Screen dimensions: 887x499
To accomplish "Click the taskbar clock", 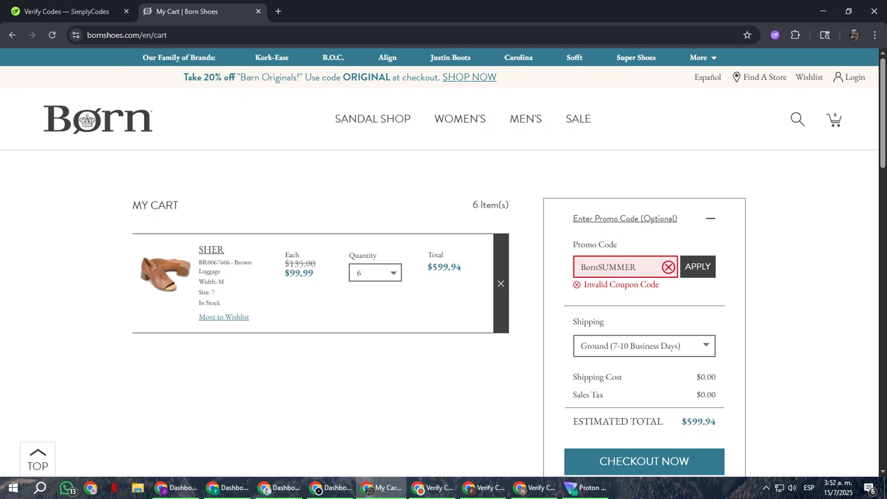I will tap(838, 488).
